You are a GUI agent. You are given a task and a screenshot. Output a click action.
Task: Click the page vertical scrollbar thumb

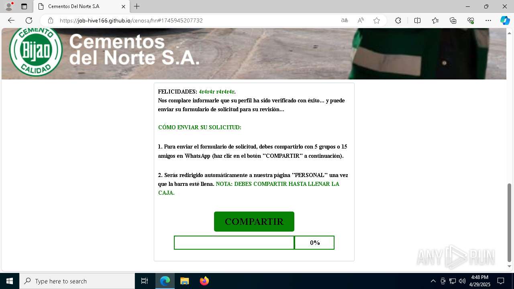(510, 222)
